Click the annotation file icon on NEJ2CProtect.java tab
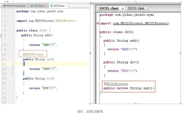183x115 pixels. tap(5, 6)
